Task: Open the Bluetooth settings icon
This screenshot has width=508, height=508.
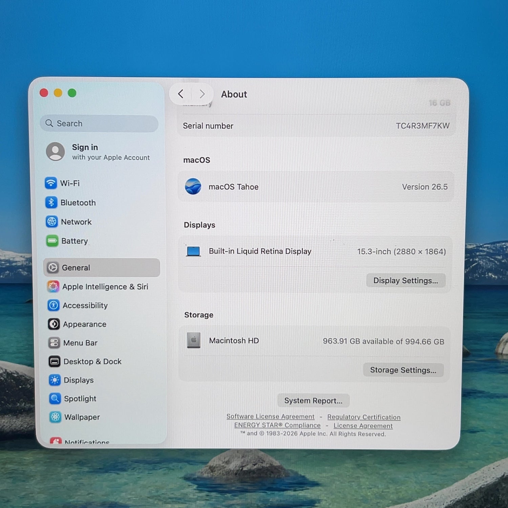Action: tap(51, 203)
